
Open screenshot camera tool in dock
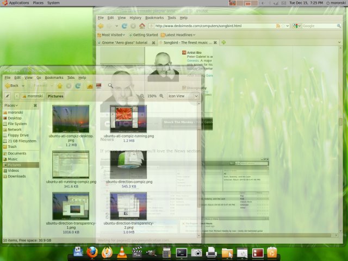[x=197, y=252]
